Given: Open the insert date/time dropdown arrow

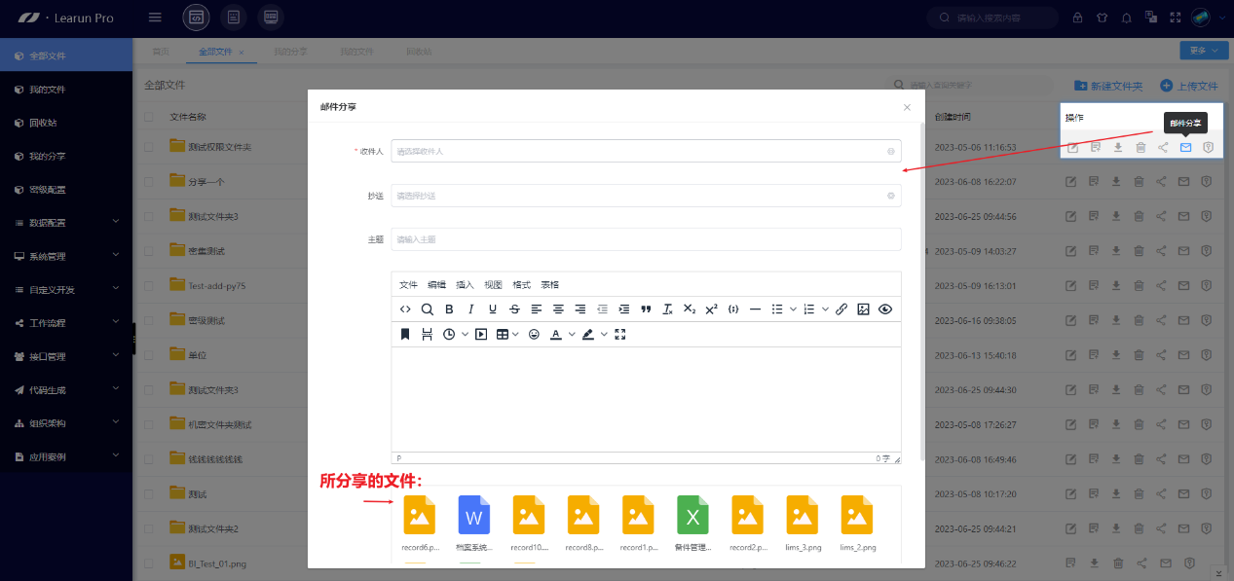Looking at the screenshot, I should [465, 334].
